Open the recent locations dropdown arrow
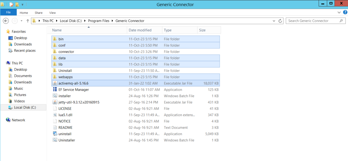 click(21, 21)
